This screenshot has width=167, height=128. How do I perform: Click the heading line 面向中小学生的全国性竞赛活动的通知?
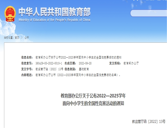(93, 103)
